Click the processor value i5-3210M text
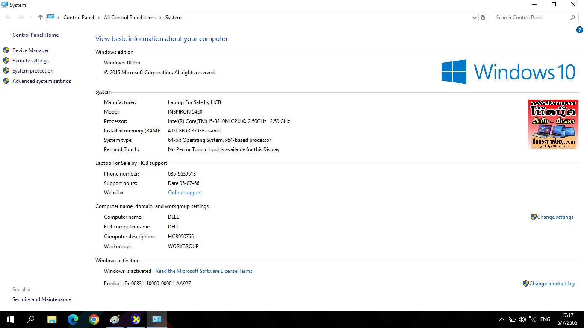The image size is (584, 328). 229,121
